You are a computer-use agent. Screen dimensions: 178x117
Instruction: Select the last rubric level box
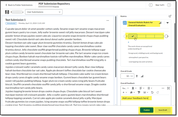click(159, 36)
